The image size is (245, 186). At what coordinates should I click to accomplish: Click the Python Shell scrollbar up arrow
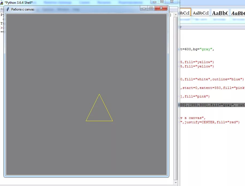176,14
